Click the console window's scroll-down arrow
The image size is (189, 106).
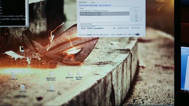pyautogui.click(x=27, y=25)
